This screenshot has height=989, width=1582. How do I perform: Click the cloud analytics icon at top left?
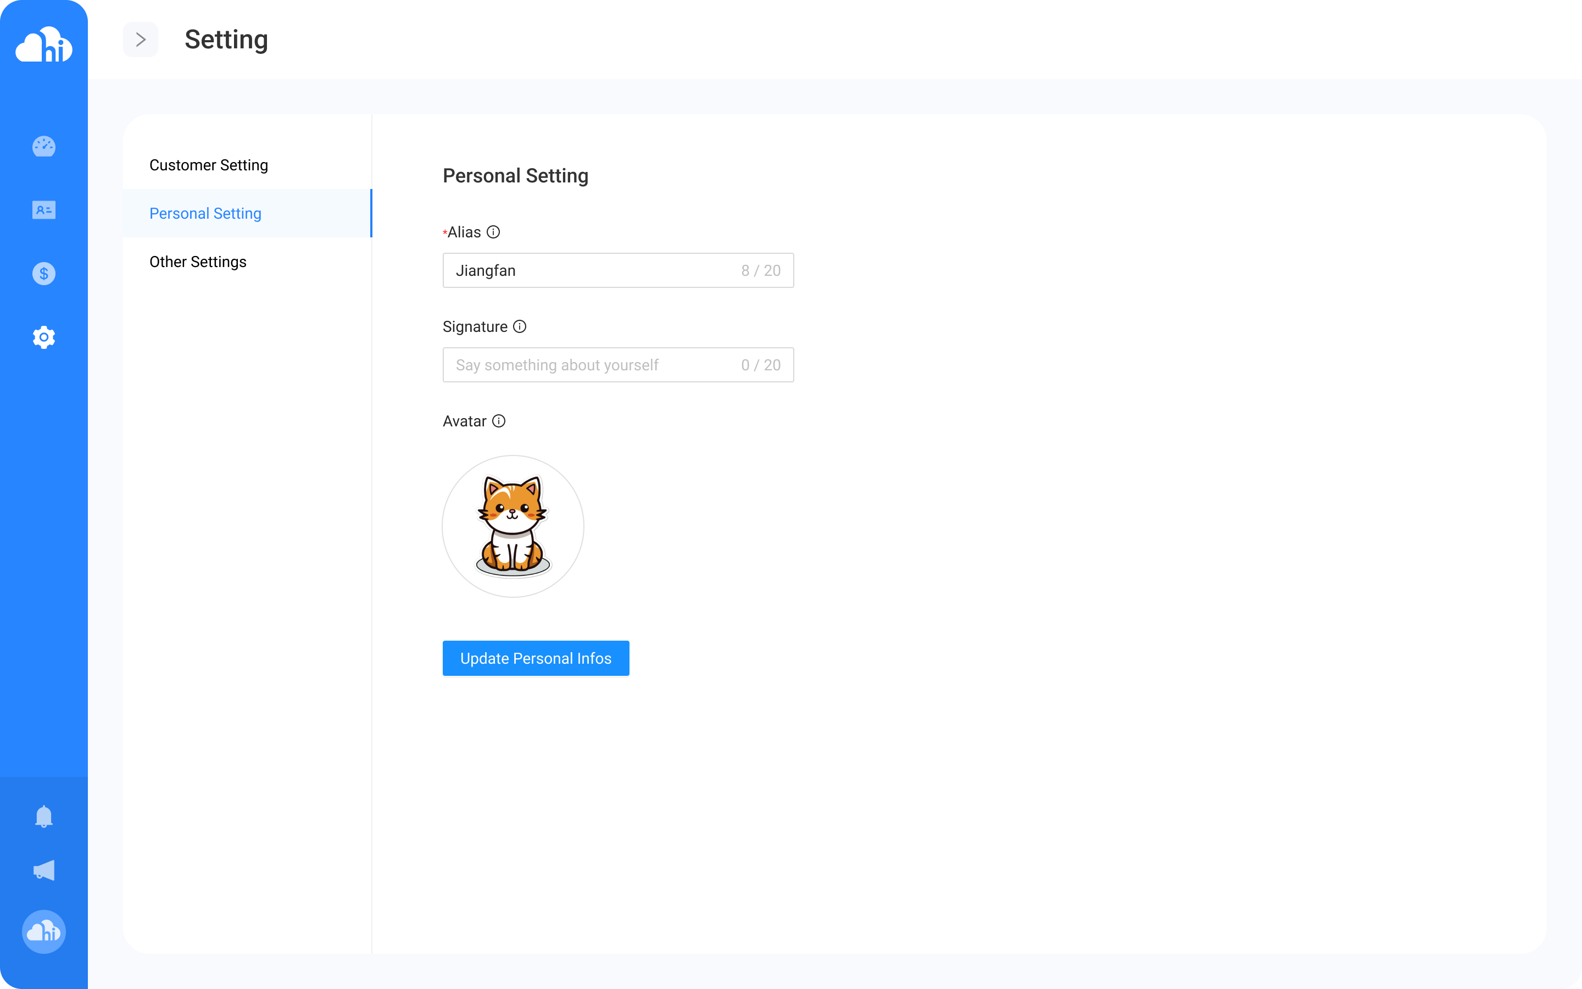click(x=43, y=46)
